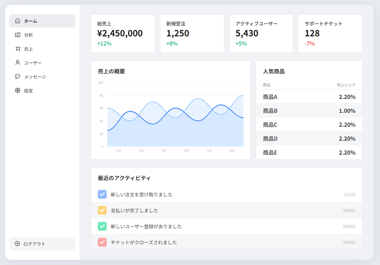Click the 売上の概要 chart heading
The image size is (380, 265).
[x=112, y=71]
